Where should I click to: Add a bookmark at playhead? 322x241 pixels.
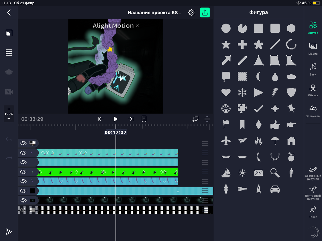[144, 119]
